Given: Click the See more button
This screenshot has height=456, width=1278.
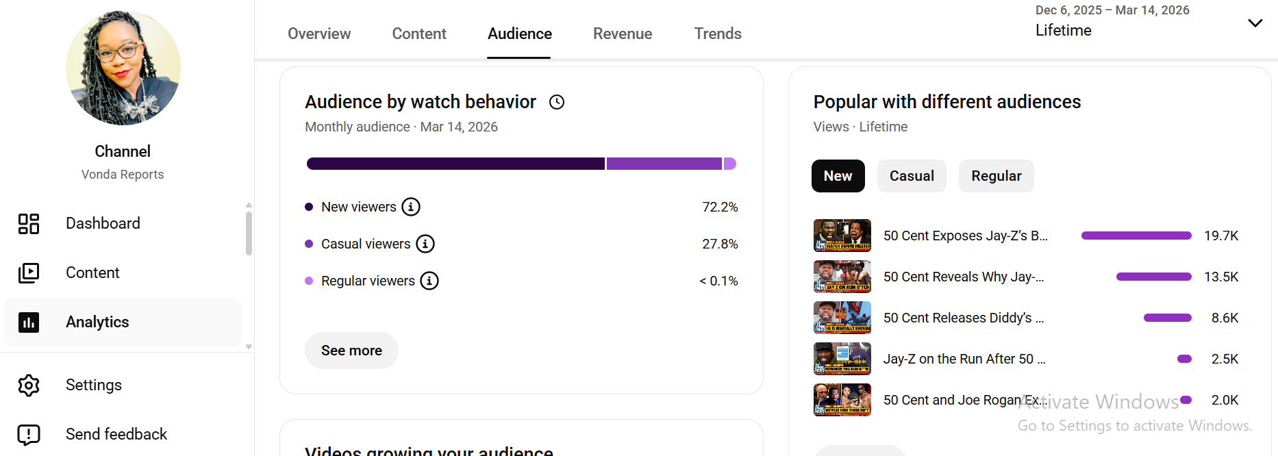Looking at the screenshot, I should (x=351, y=351).
